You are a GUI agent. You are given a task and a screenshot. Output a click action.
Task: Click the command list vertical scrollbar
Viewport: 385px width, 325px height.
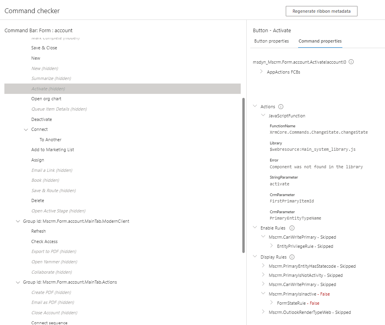[244, 175]
